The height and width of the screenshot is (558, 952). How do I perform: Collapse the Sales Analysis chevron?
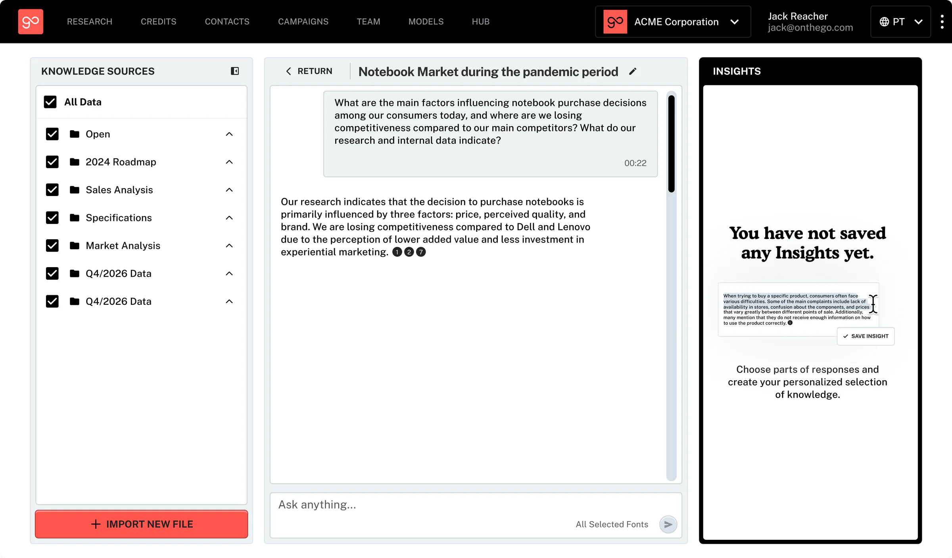tap(229, 190)
